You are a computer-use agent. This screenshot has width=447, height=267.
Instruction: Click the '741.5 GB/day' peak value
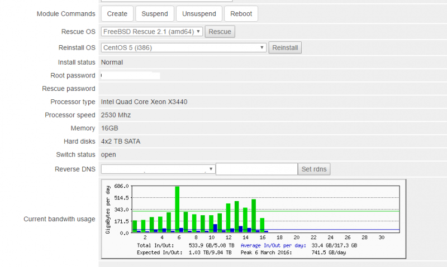tap(329, 253)
